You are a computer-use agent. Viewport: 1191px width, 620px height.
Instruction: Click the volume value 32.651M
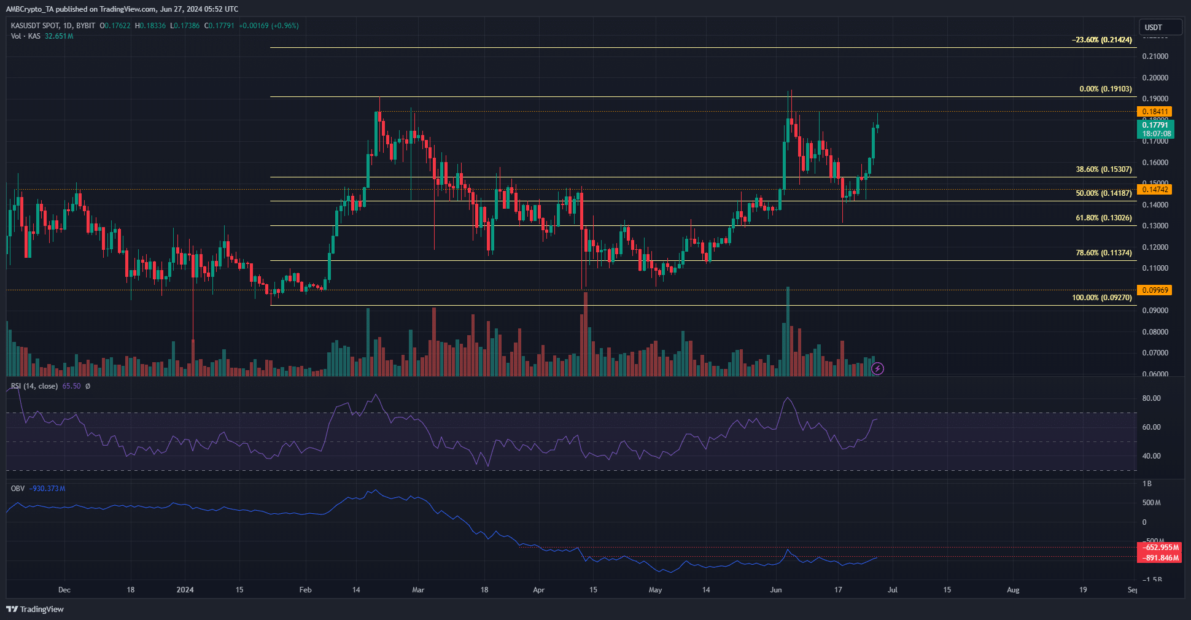59,36
